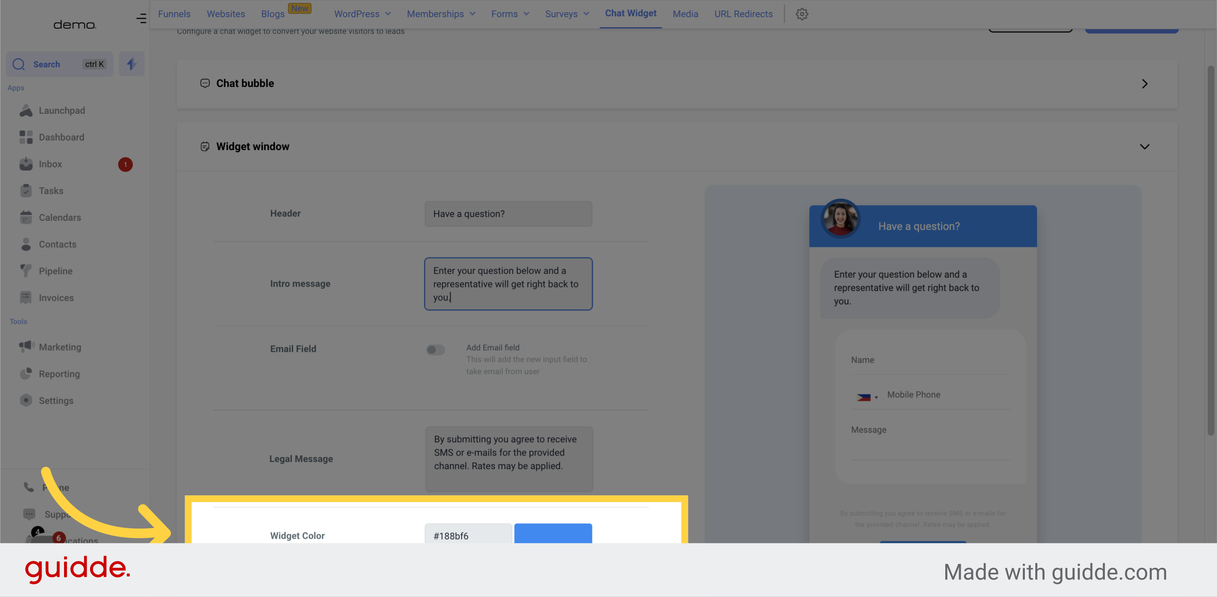Open the gear settings icon in top navigation
Image resolution: width=1217 pixels, height=597 pixels.
(802, 14)
